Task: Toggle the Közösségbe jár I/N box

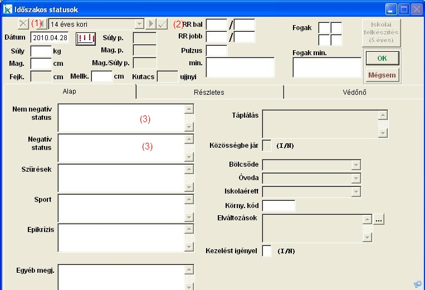Action: pos(267,146)
